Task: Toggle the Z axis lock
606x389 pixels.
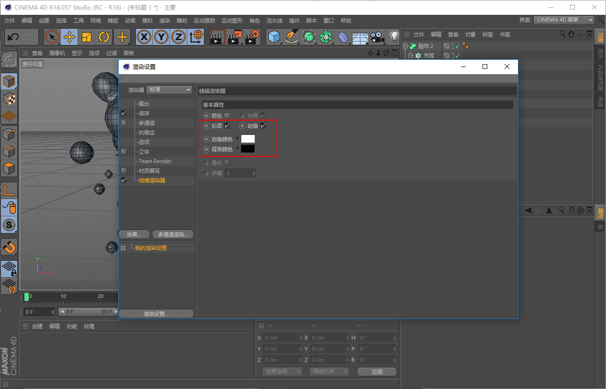Action: 179,37
